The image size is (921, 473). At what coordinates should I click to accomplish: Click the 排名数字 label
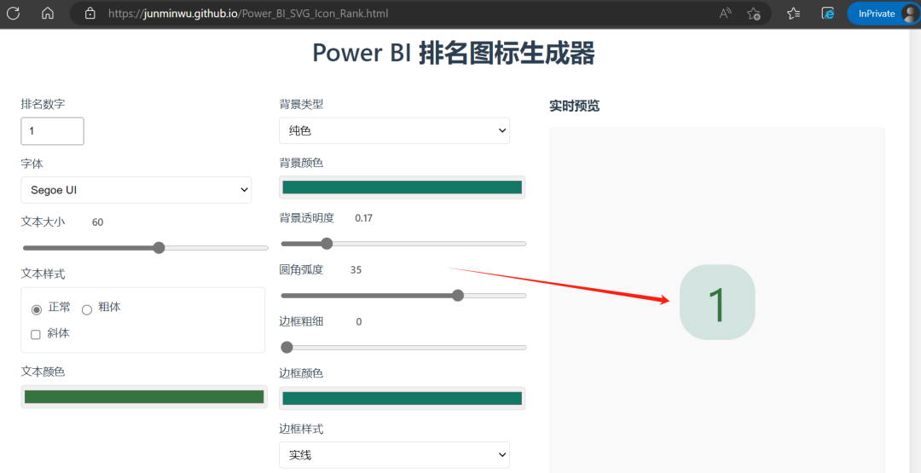(x=43, y=104)
